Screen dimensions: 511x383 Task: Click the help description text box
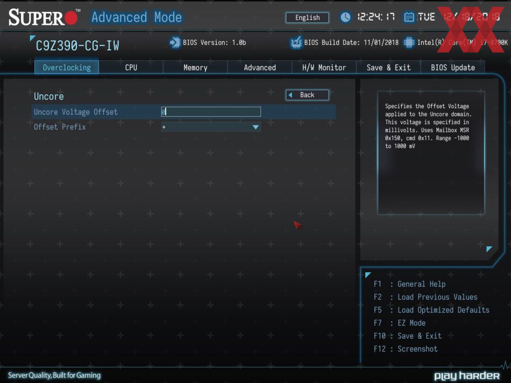click(x=431, y=153)
